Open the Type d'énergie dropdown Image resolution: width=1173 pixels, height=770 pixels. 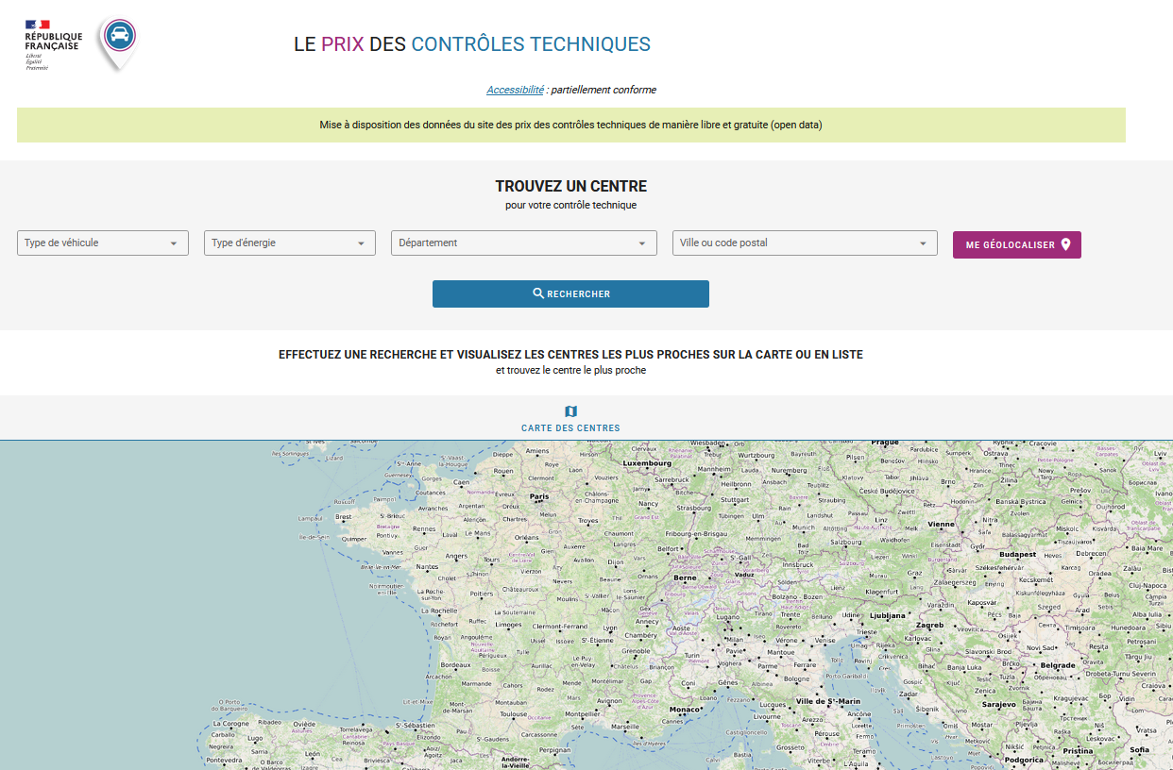tap(290, 243)
